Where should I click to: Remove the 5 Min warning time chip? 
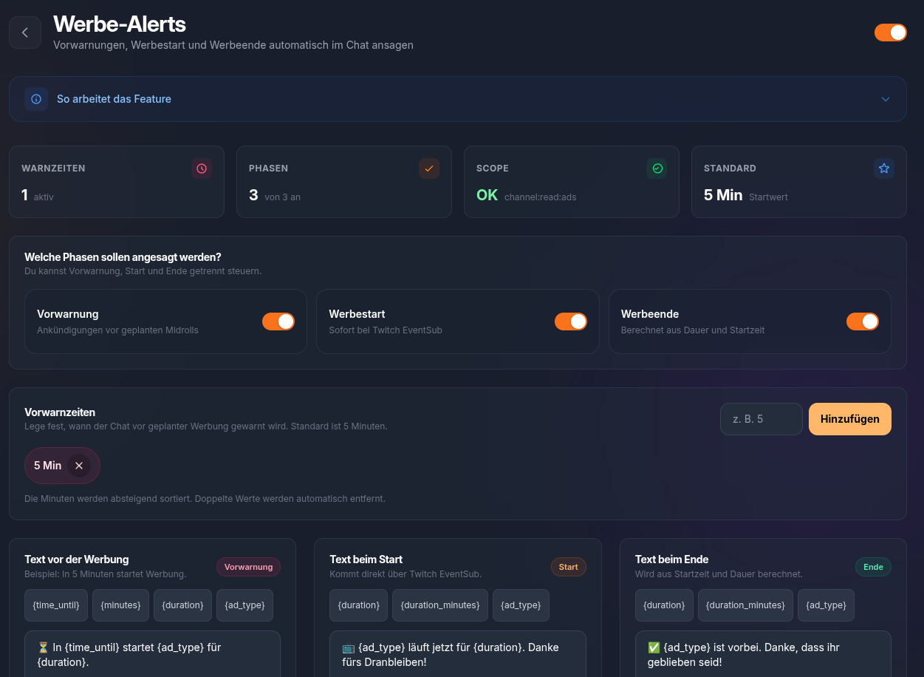pos(79,466)
